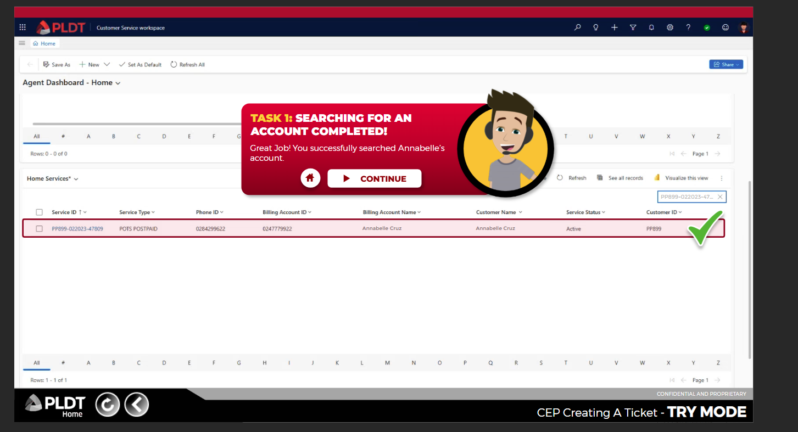Screen dimensions: 798x432
Task: Click Refresh All
Action: point(187,64)
